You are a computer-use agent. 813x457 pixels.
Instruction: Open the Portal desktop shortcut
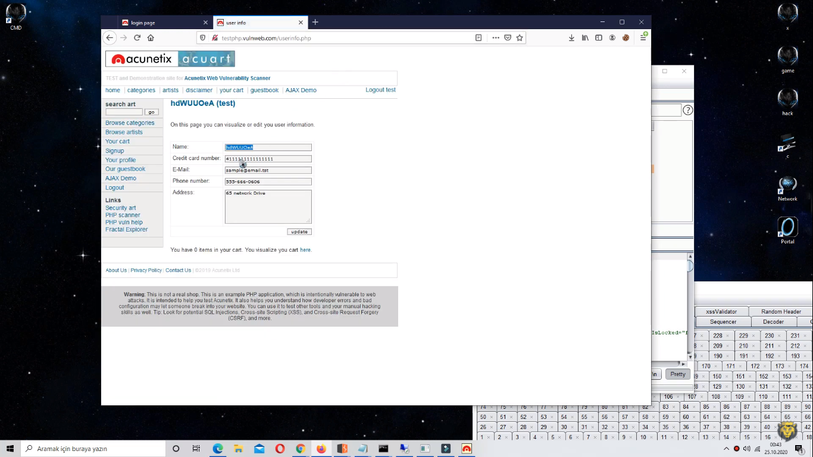tap(787, 231)
